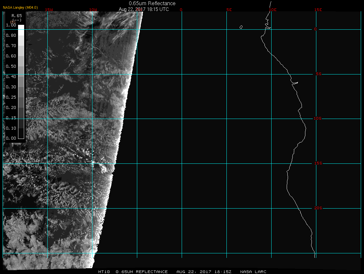Click 'AUG 22, 2017 18:15Z' in the footer
364x274 pixels.
coord(204,272)
